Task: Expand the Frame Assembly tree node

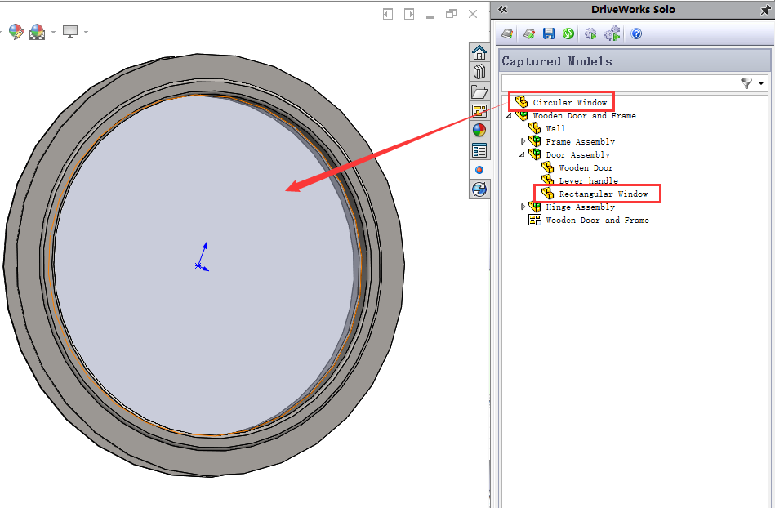Action: click(523, 141)
